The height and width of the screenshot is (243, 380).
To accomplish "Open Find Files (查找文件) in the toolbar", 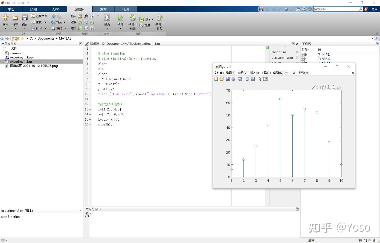I will tap(39, 16).
